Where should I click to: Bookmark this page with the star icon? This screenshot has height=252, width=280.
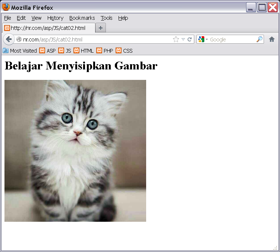coord(176,39)
